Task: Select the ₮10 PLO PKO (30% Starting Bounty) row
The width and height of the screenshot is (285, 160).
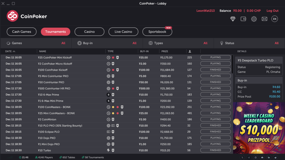Action: 116,126
